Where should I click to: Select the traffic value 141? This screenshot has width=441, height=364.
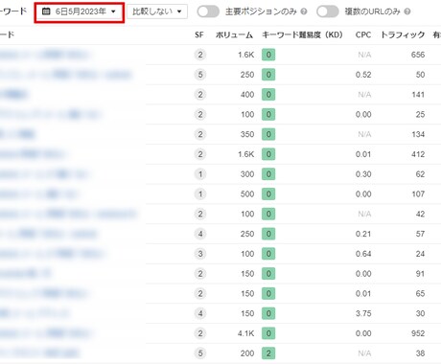418,95
